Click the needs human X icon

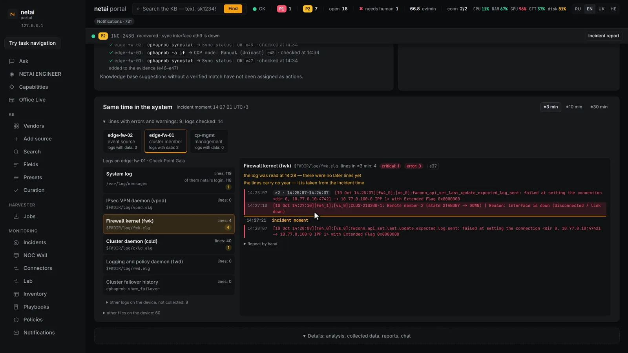click(x=361, y=9)
